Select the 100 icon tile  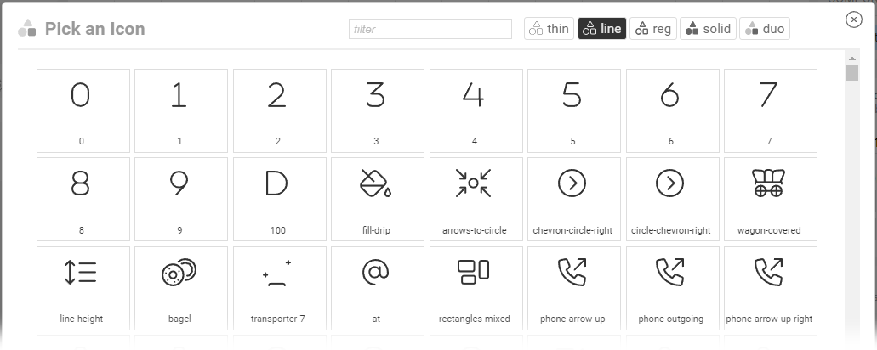(280, 200)
